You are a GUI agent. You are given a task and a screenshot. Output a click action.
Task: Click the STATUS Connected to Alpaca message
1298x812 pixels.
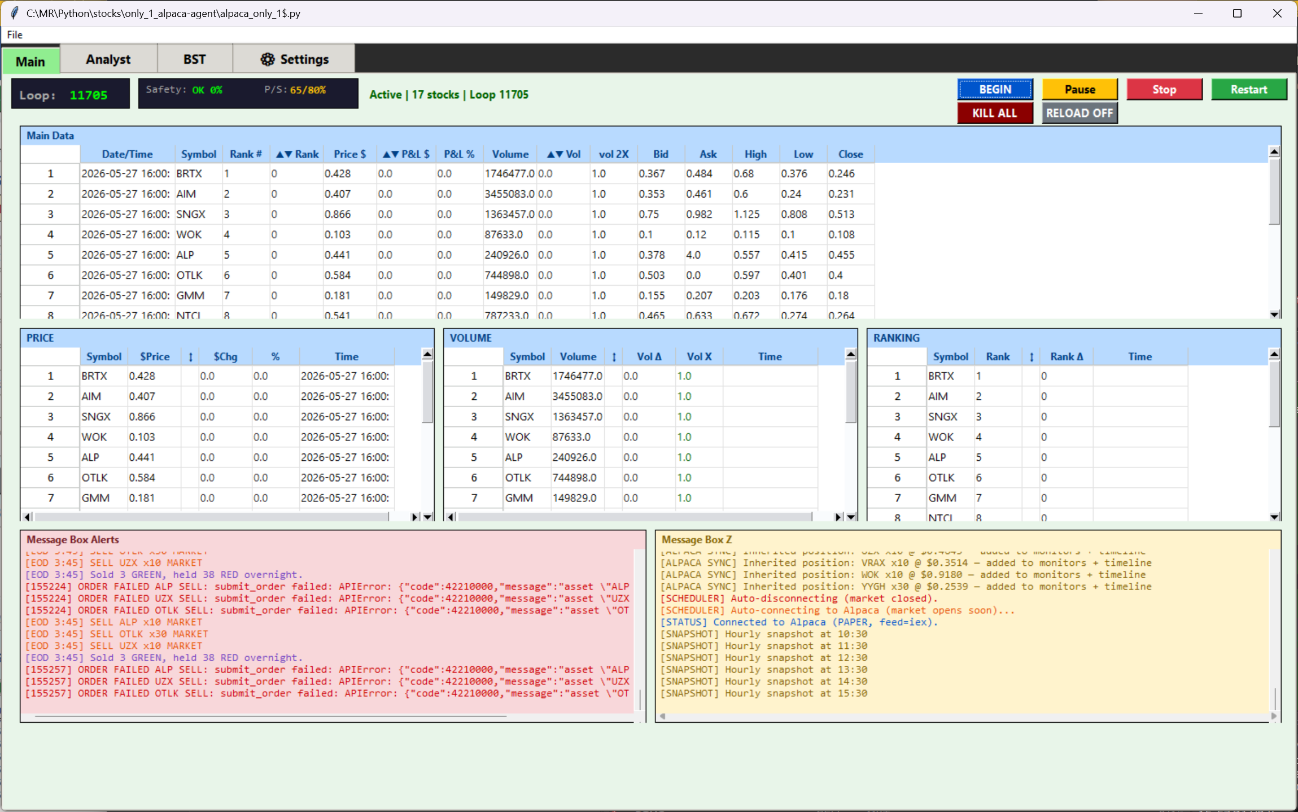click(799, 622)
